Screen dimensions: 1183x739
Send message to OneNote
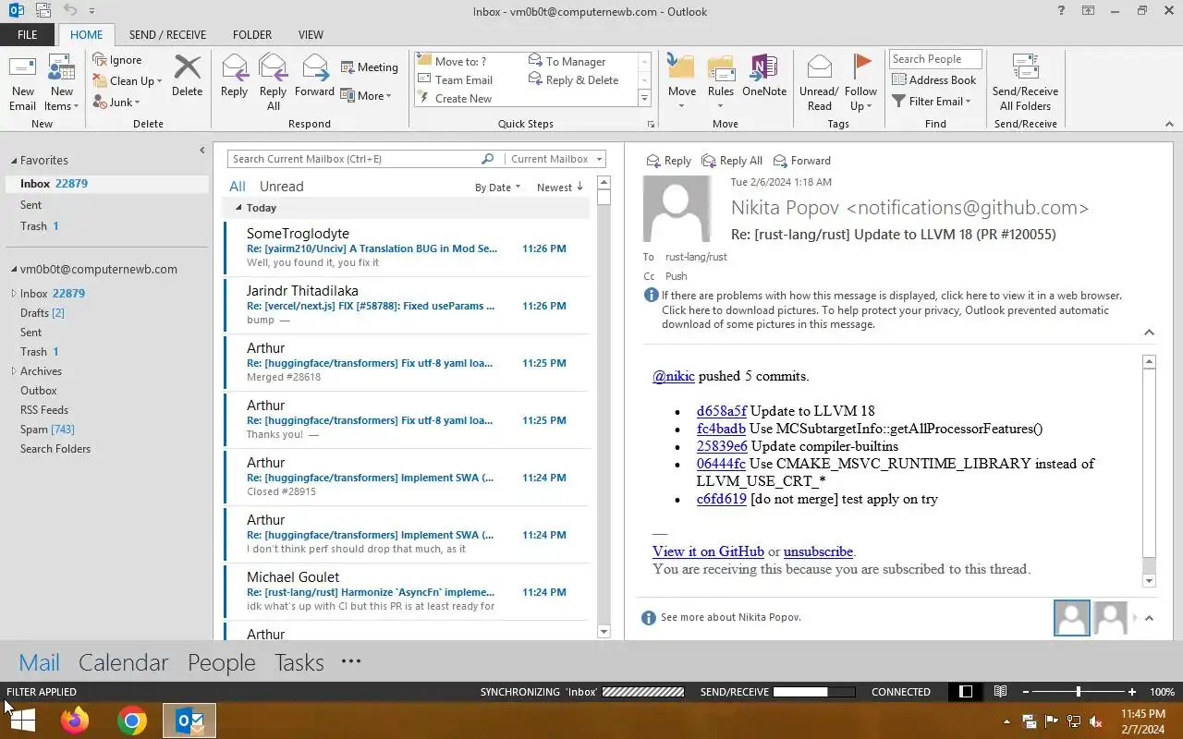tap(763, 76)
